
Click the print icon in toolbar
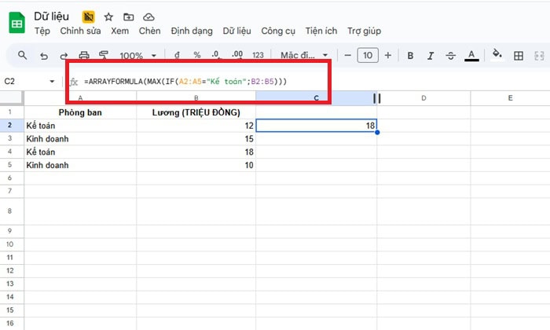(84, 56)
